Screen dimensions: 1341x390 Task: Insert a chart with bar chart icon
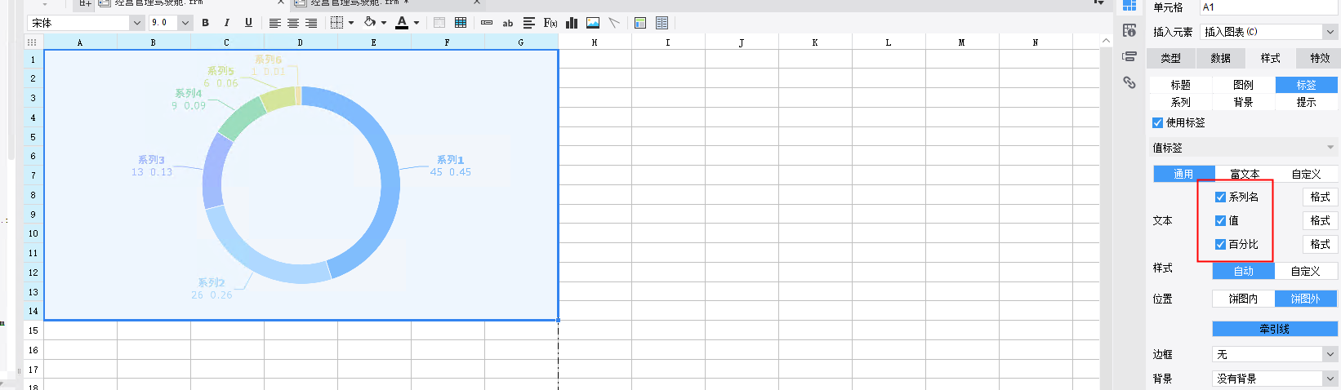tap(572, 23)
